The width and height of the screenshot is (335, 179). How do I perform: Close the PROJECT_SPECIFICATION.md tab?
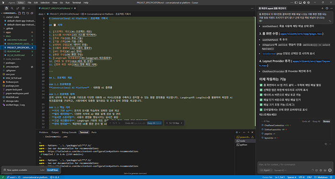75,8
